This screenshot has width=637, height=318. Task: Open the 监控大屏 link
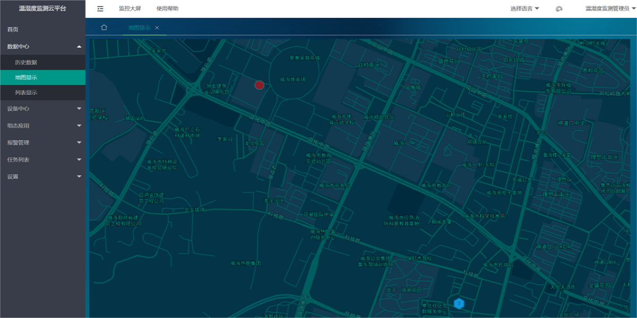130,8
